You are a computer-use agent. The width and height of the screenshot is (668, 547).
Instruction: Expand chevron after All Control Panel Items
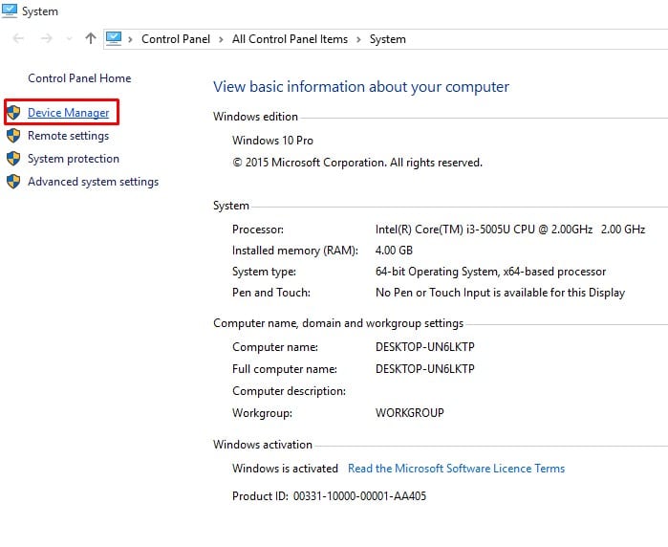pos(358,39)
